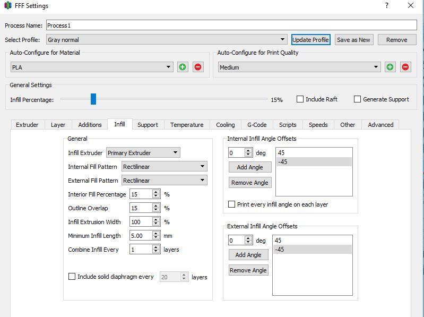Screen dimensions: 424x317
Task: Click Add Angle under Internal Infill Angle Offsets
Action: pos(250,167)
